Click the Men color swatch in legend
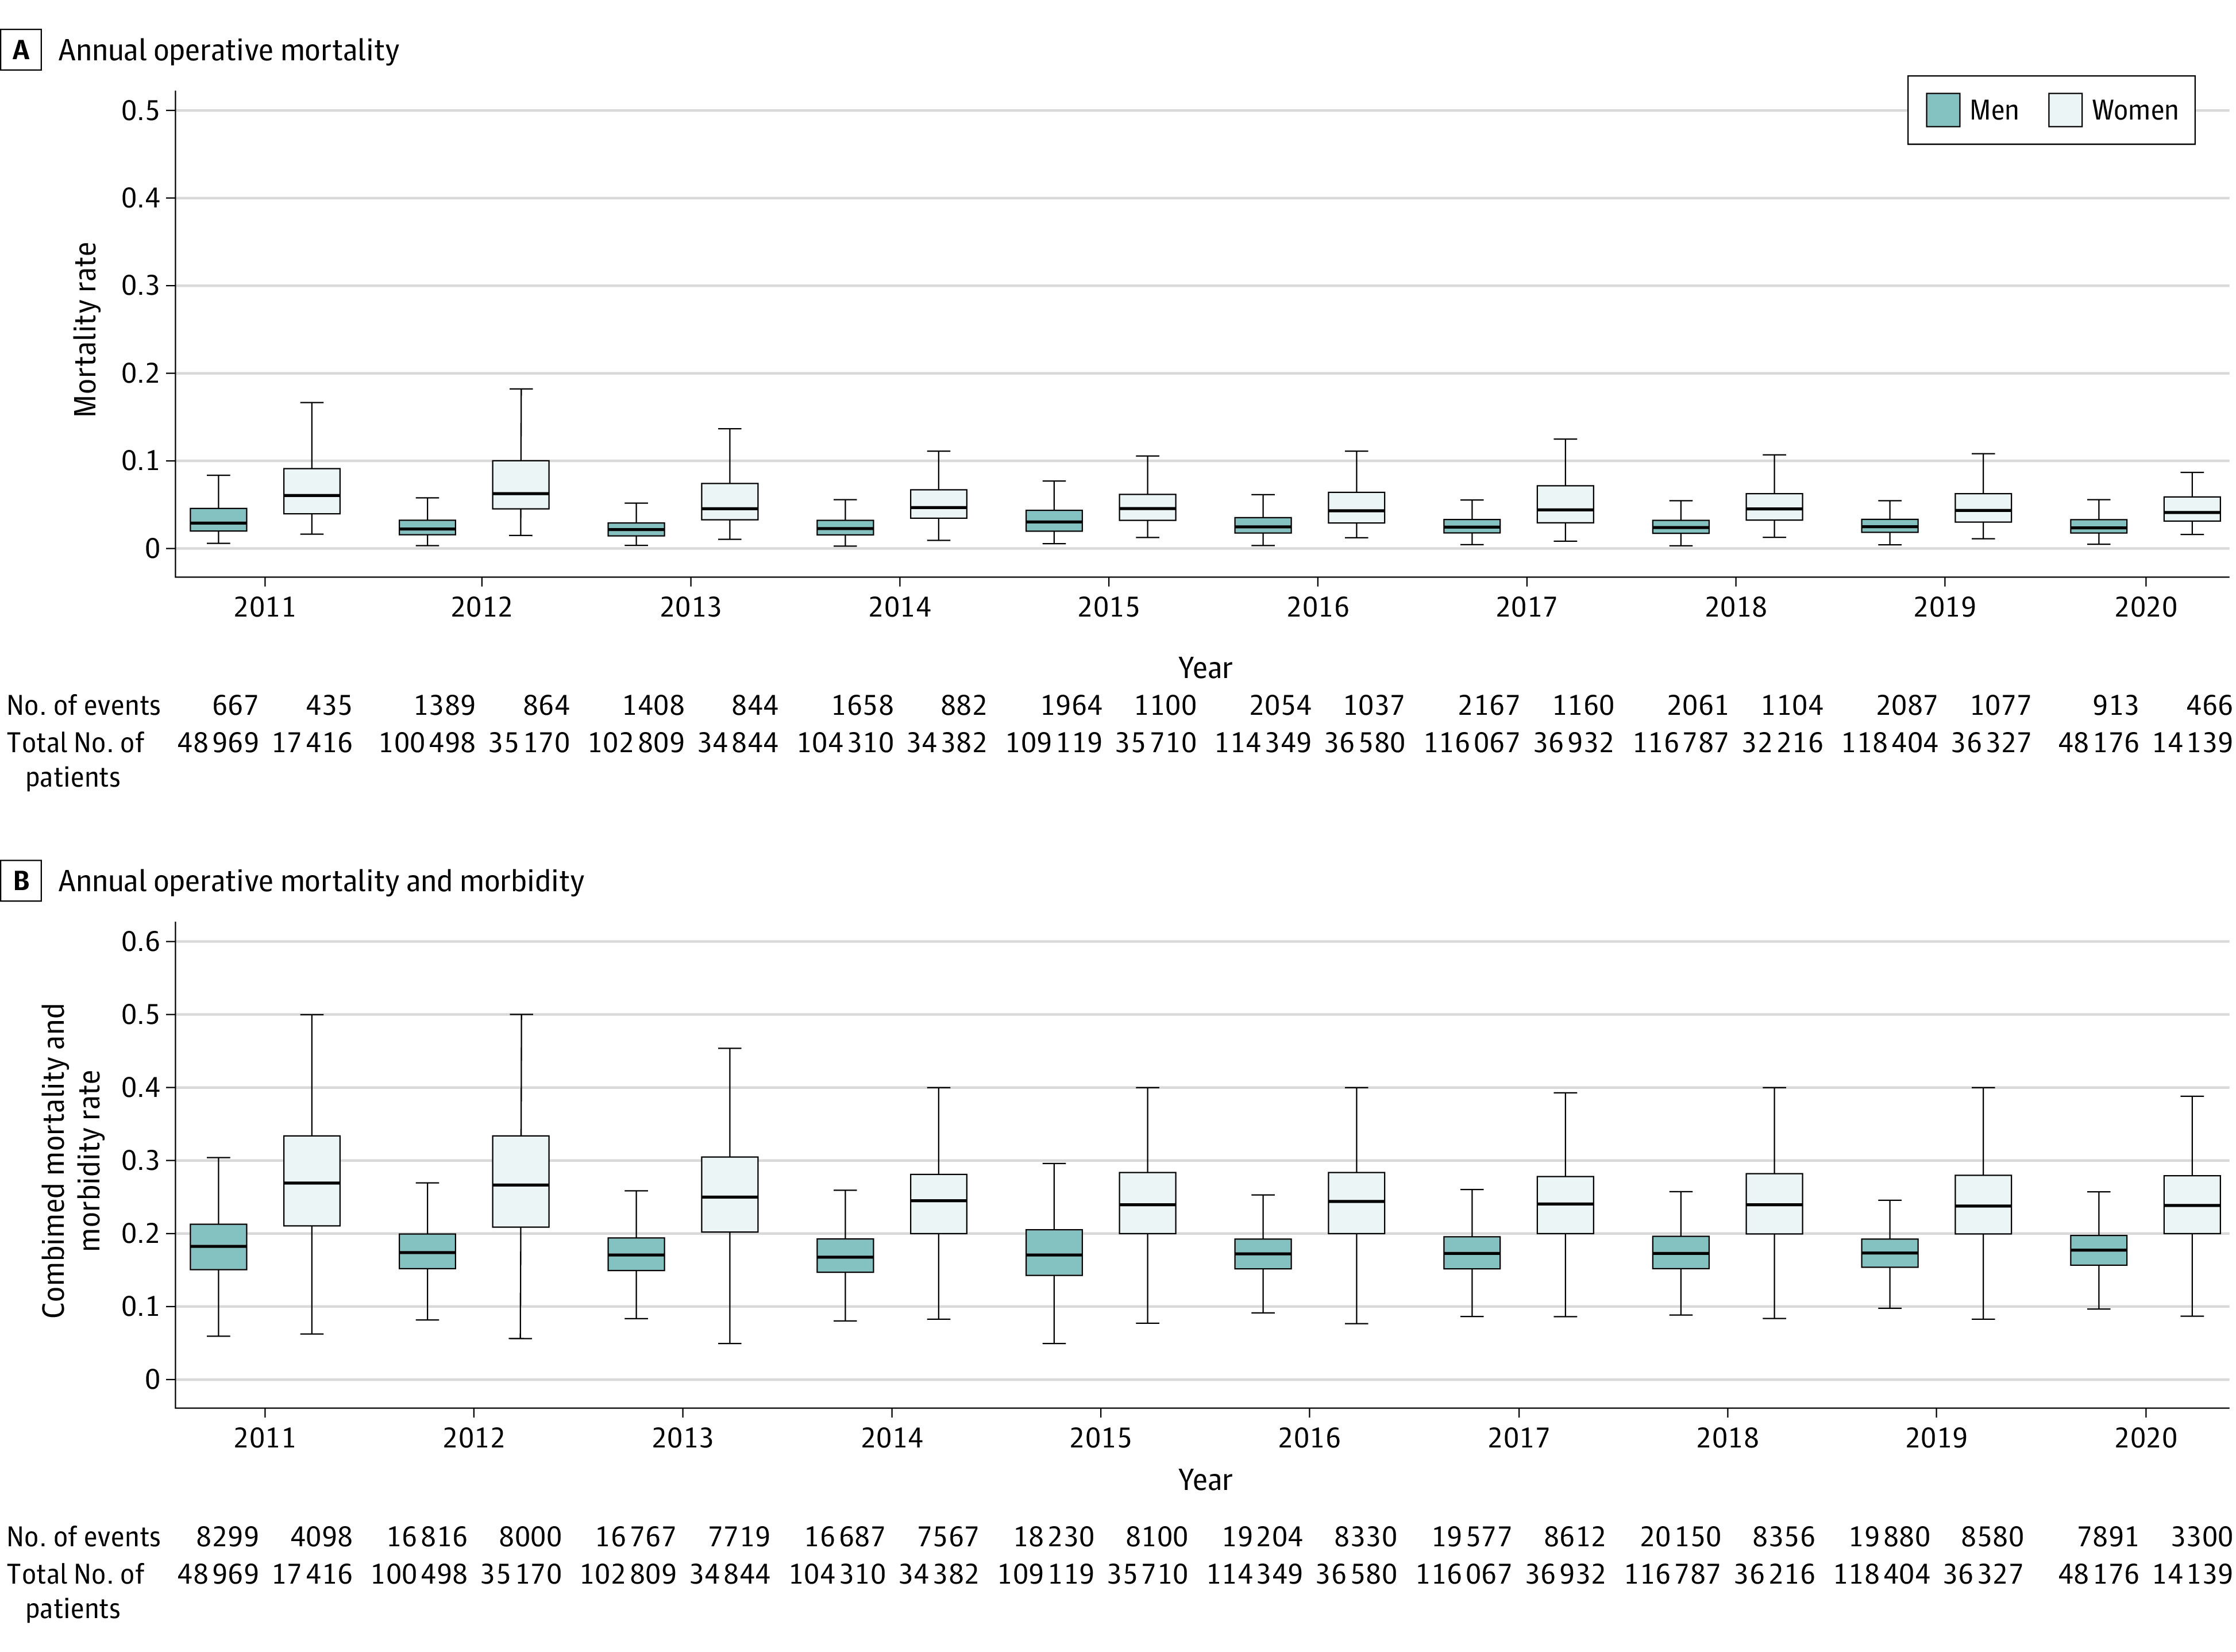The image size is (2236, 1652). [x=1942, y=110]
